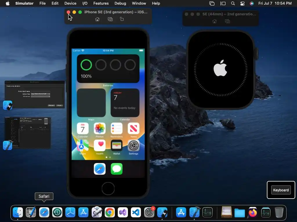The height and width of the screenshot is (222, 297).
Task: Open the Trash in the Dock
Action: [x=279, y=212]
